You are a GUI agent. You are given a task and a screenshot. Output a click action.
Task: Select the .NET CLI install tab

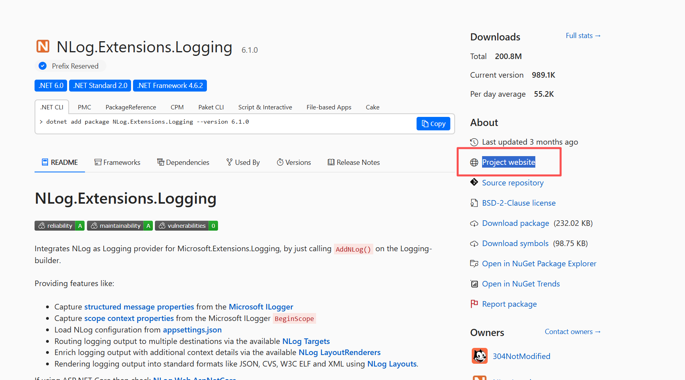52,107
